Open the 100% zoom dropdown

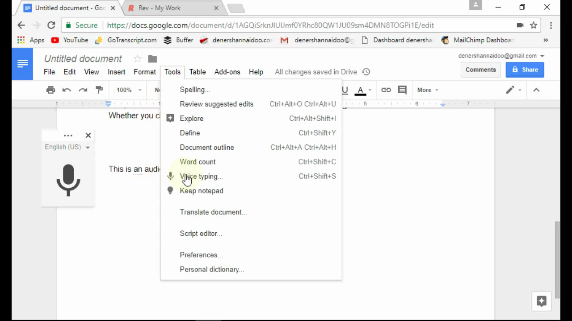[x=129, y=90]
